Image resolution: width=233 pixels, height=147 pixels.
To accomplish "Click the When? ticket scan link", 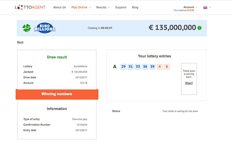I will tap(189, 83).
